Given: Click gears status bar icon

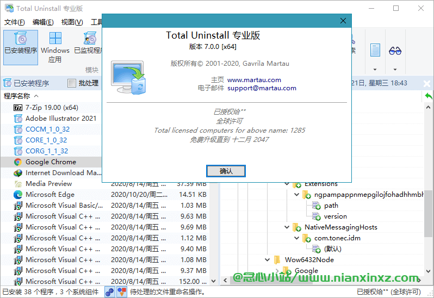Looking at the screenshot, I should (110, 292).
